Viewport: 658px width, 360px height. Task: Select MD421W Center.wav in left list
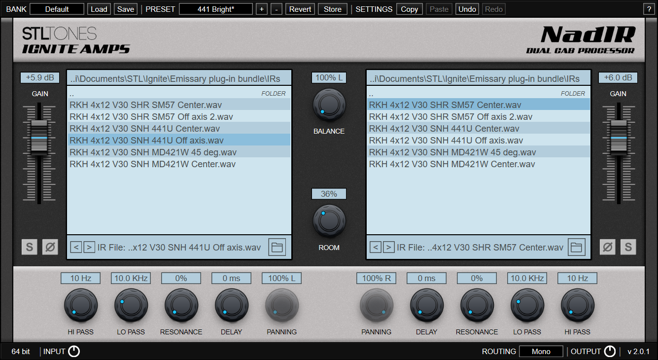[179, 164]
